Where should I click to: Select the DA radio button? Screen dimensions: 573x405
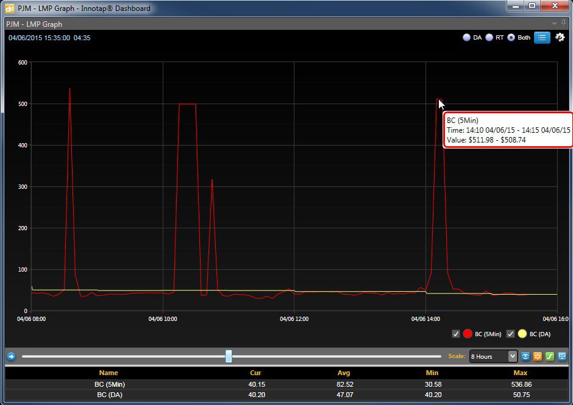[467, 37]
